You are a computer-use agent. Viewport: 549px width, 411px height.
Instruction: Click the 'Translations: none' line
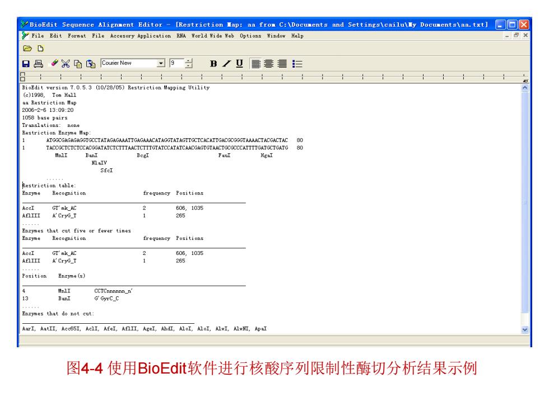point(51,125)
